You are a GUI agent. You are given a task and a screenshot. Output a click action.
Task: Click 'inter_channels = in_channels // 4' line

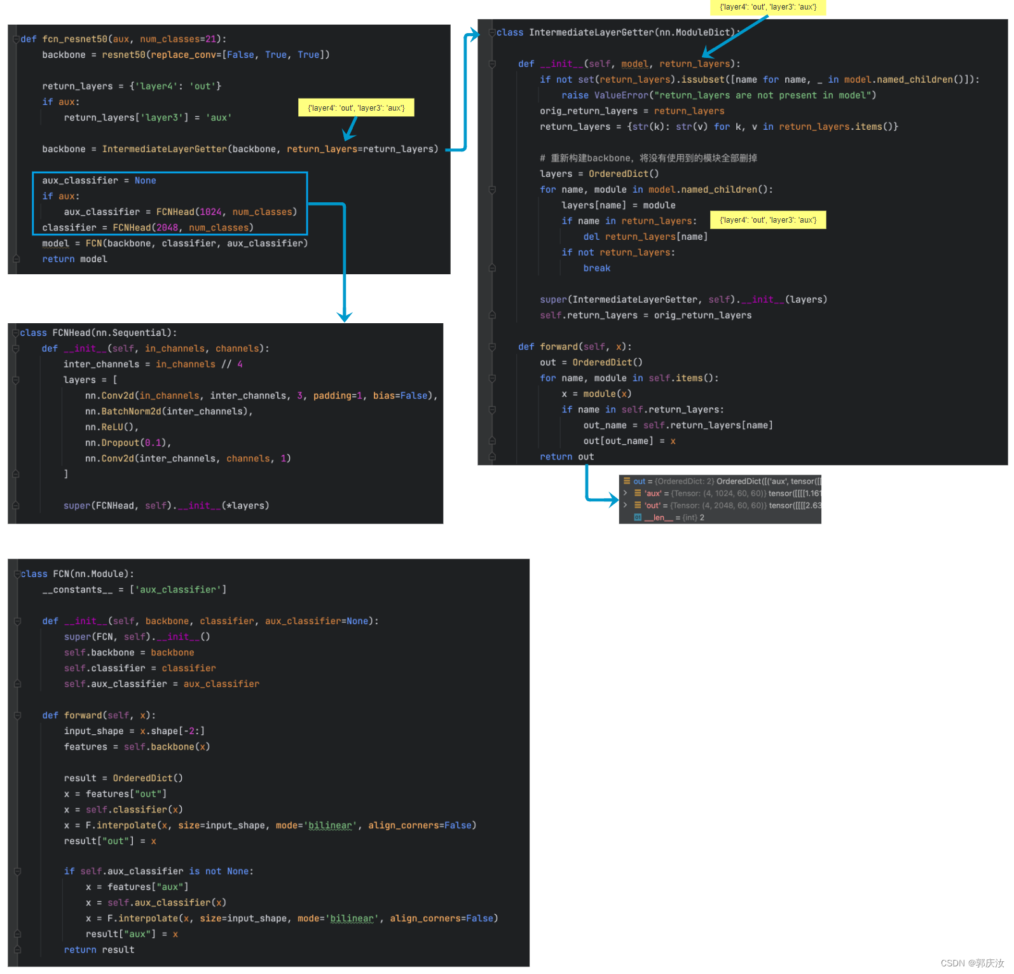[x=153, y=365]
